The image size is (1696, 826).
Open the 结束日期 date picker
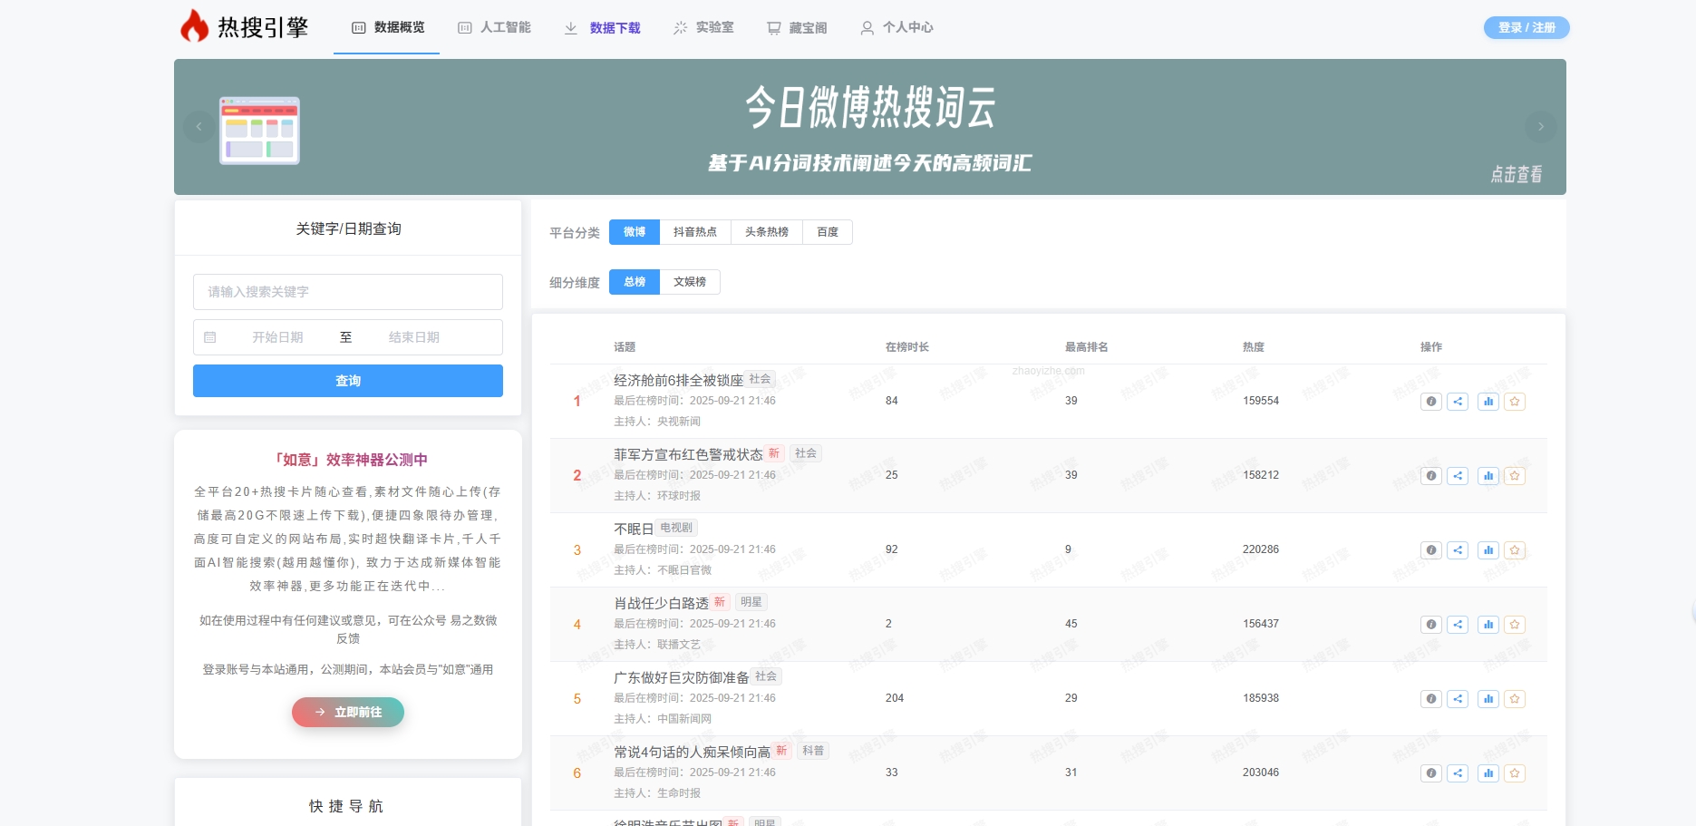[413, 336]
